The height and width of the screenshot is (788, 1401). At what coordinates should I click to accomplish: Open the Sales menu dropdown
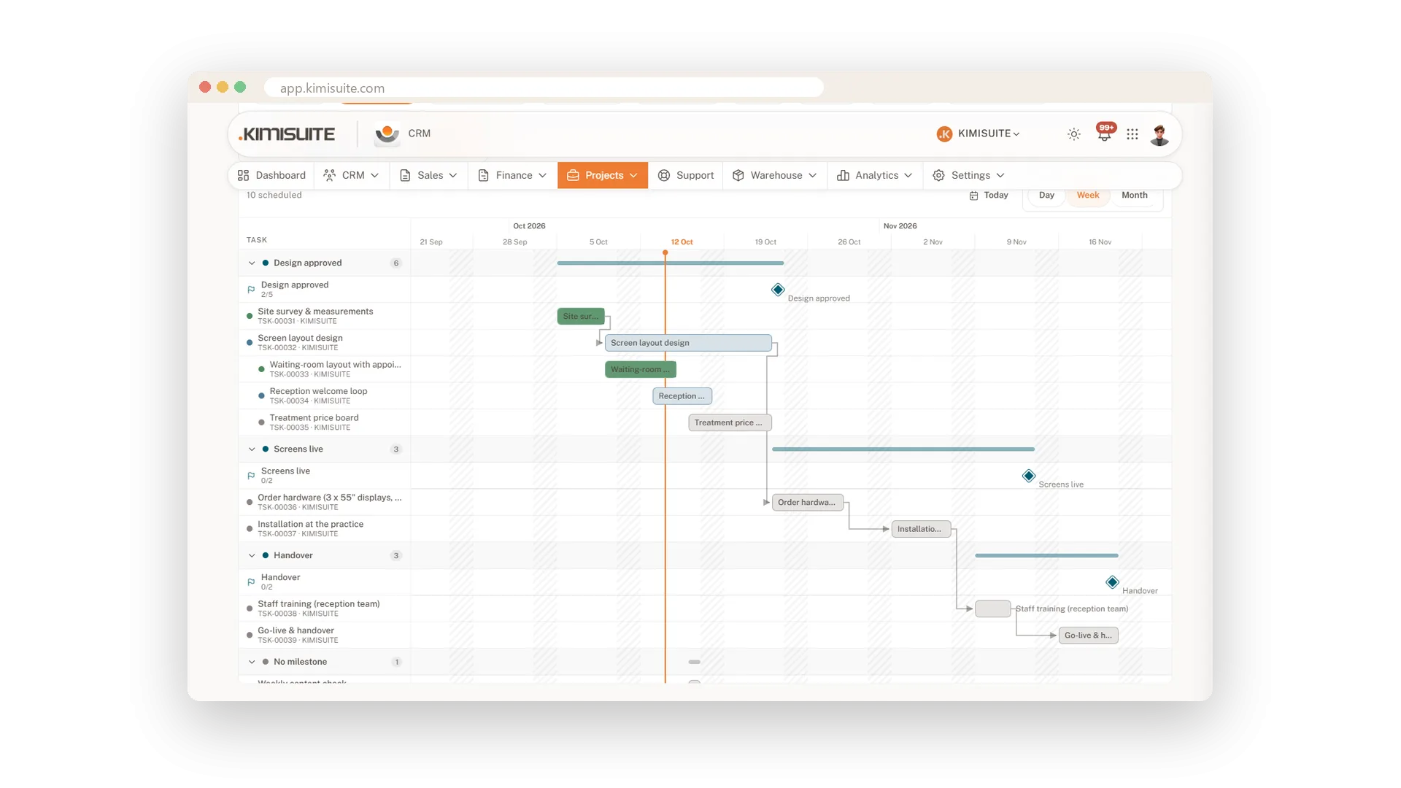[428, 175]
